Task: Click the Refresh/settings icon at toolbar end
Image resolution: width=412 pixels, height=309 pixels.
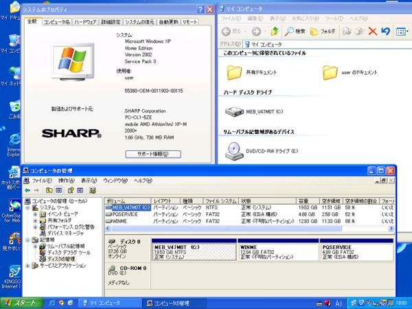Action: click(92, 190)
